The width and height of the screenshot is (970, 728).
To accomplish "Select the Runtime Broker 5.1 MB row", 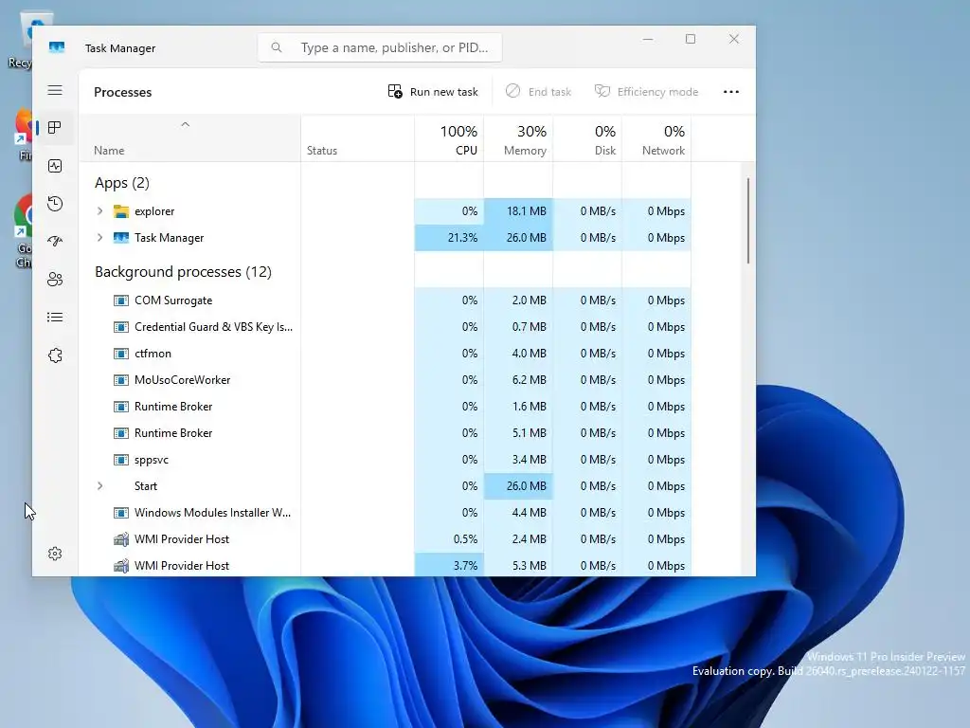I will click(386, 433).
